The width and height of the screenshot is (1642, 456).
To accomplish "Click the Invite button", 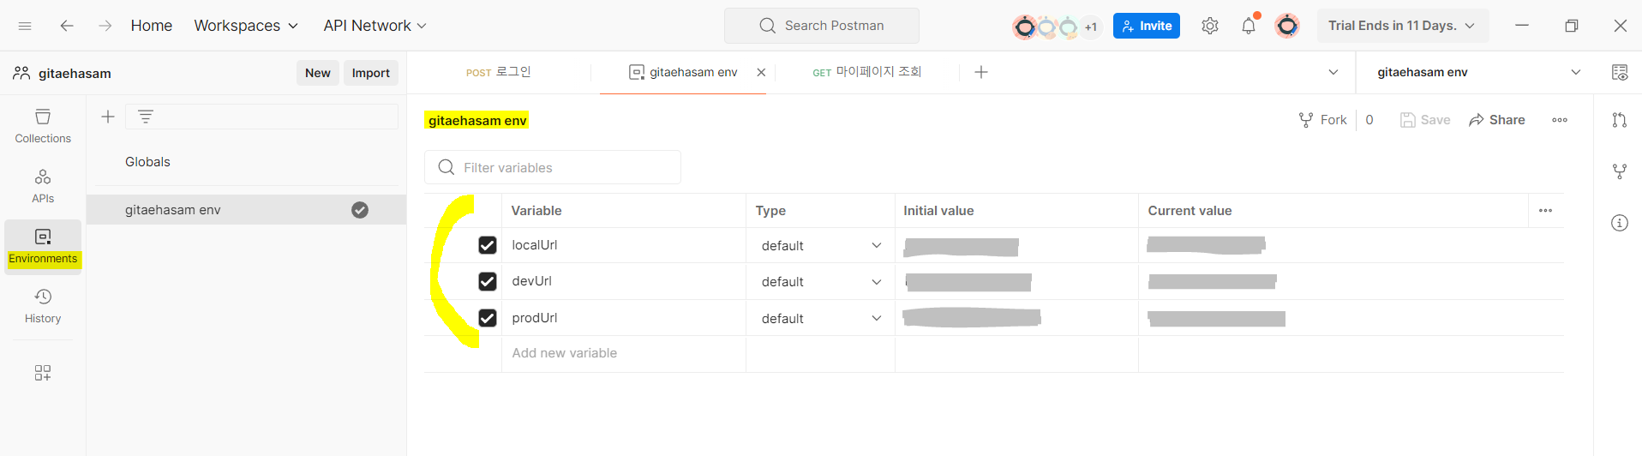I will (1147, 26).
